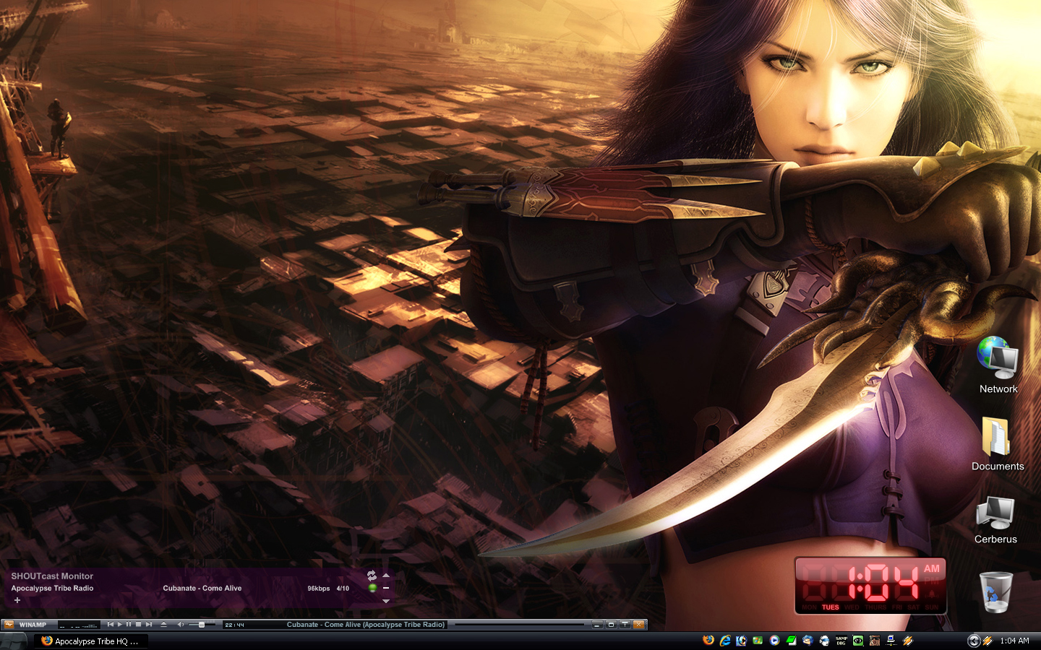Click the TUES day indicator on clock
This screenshot has height=650, width=1041.
pyautogui.click(x=831, y=607)
